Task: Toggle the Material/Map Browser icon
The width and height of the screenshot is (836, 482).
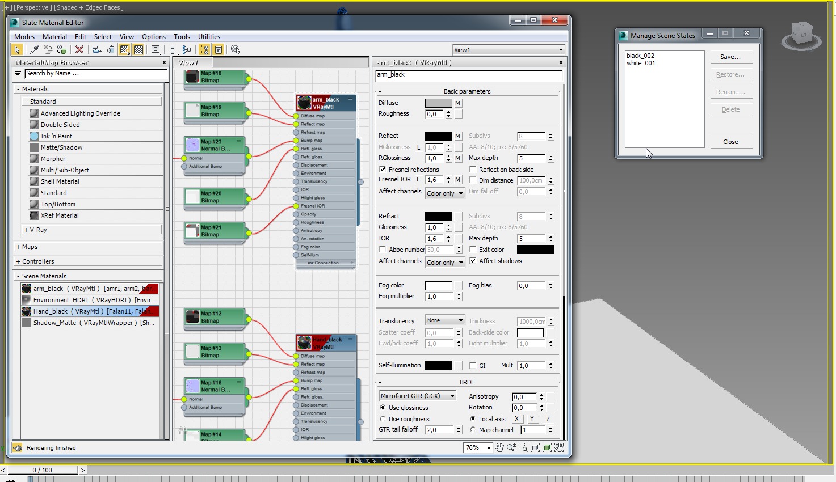Action: 204,50
